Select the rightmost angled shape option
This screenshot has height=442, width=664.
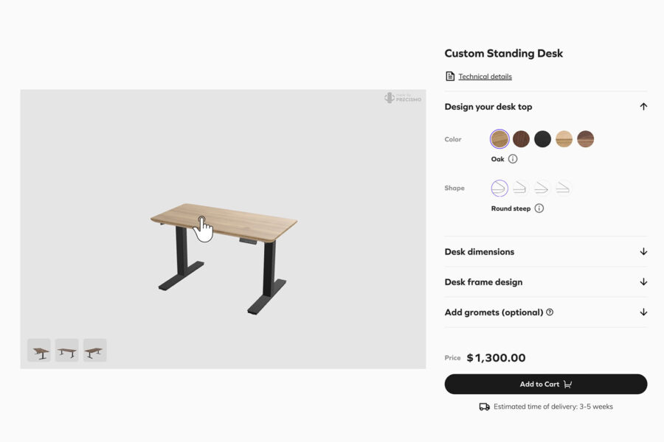click(x=563, y=188)
